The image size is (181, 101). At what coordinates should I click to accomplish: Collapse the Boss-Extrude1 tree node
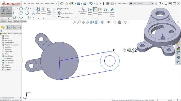1,56
